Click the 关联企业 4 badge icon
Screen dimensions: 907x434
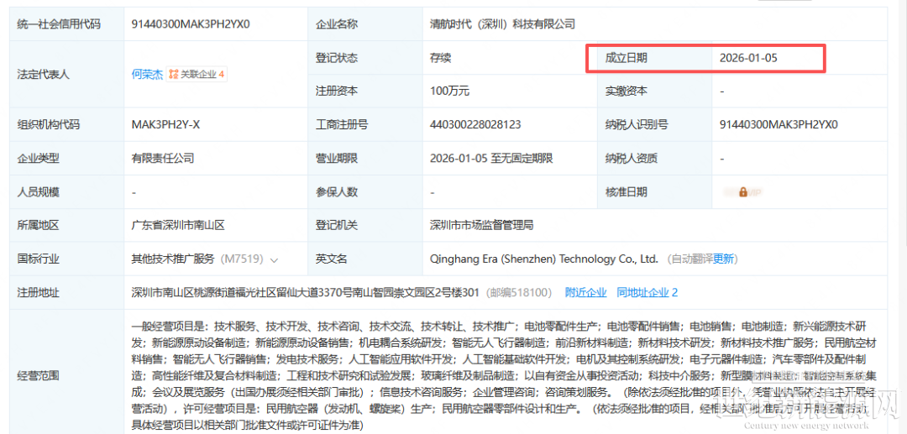[x=174, y=75]
